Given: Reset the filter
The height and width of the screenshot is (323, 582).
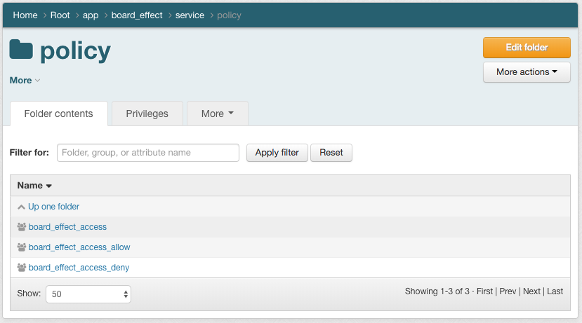Looking at the screenshot, I should click(331, 153).
